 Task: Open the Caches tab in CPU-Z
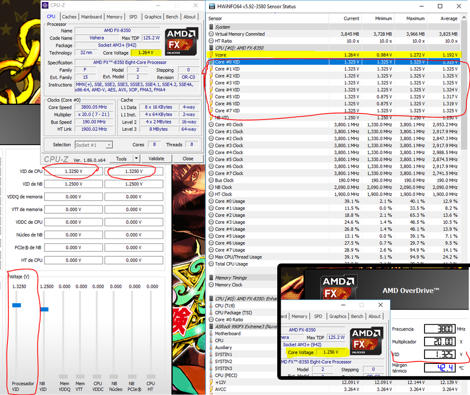[x=69, y=17]
